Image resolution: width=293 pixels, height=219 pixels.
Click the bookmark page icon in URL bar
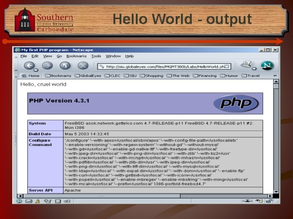(102, 67)
